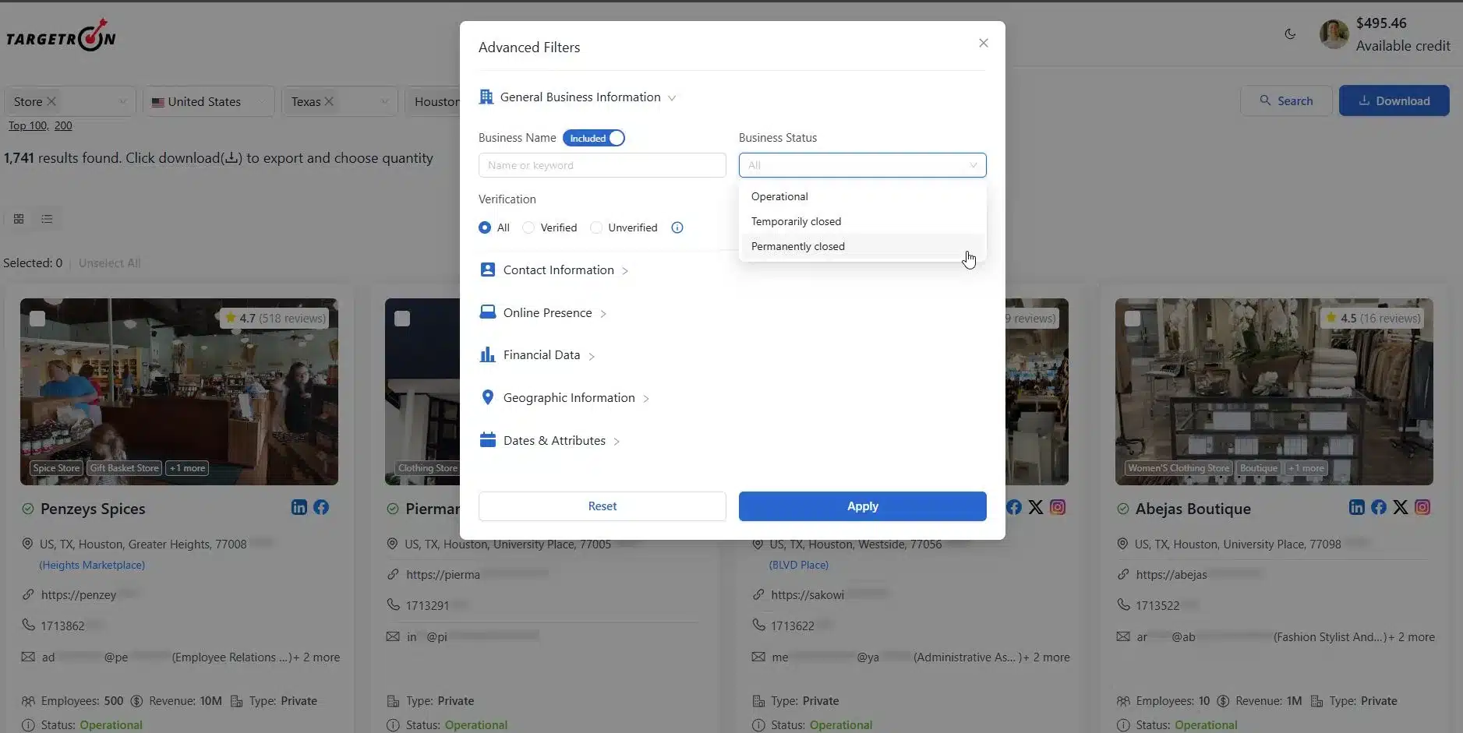Reset all advanced filters
The image size is (1463, 733).
pyautogui.click(x=602, y=506)
